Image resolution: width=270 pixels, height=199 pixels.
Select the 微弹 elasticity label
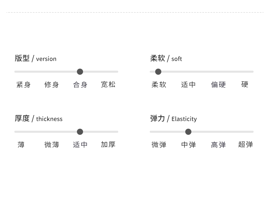coord(159,145)
